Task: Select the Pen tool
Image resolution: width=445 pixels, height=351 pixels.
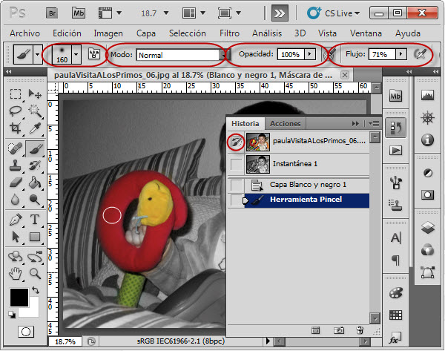Action: tap(16, 220)
